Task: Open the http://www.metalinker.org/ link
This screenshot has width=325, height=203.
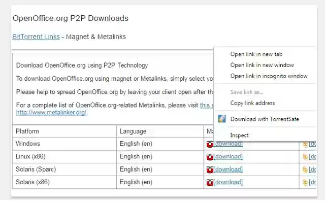Action: [x=51, y=112]
